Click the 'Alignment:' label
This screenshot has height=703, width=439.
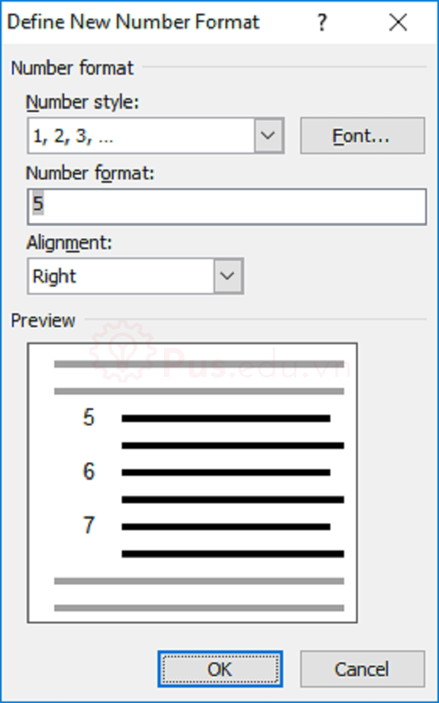(69, 243)
